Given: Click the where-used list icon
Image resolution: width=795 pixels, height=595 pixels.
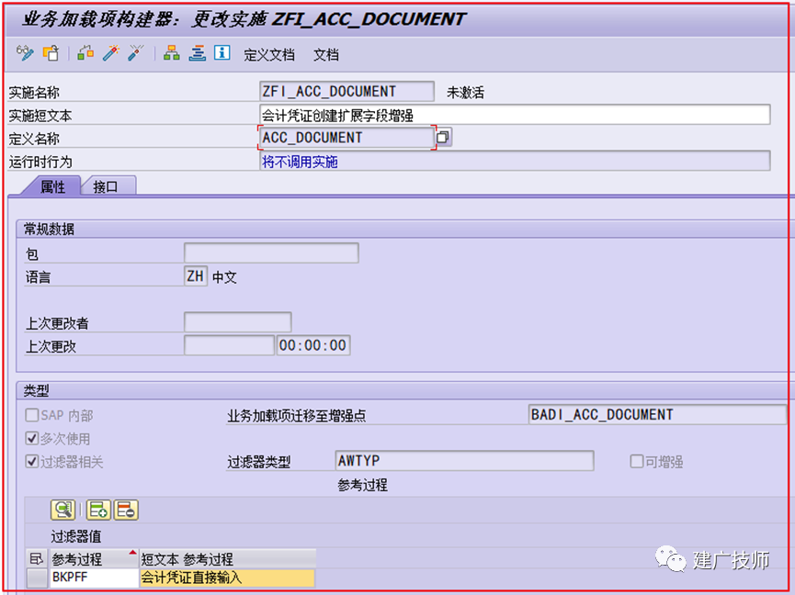Looking at the screenshot, I should [85, 52].
